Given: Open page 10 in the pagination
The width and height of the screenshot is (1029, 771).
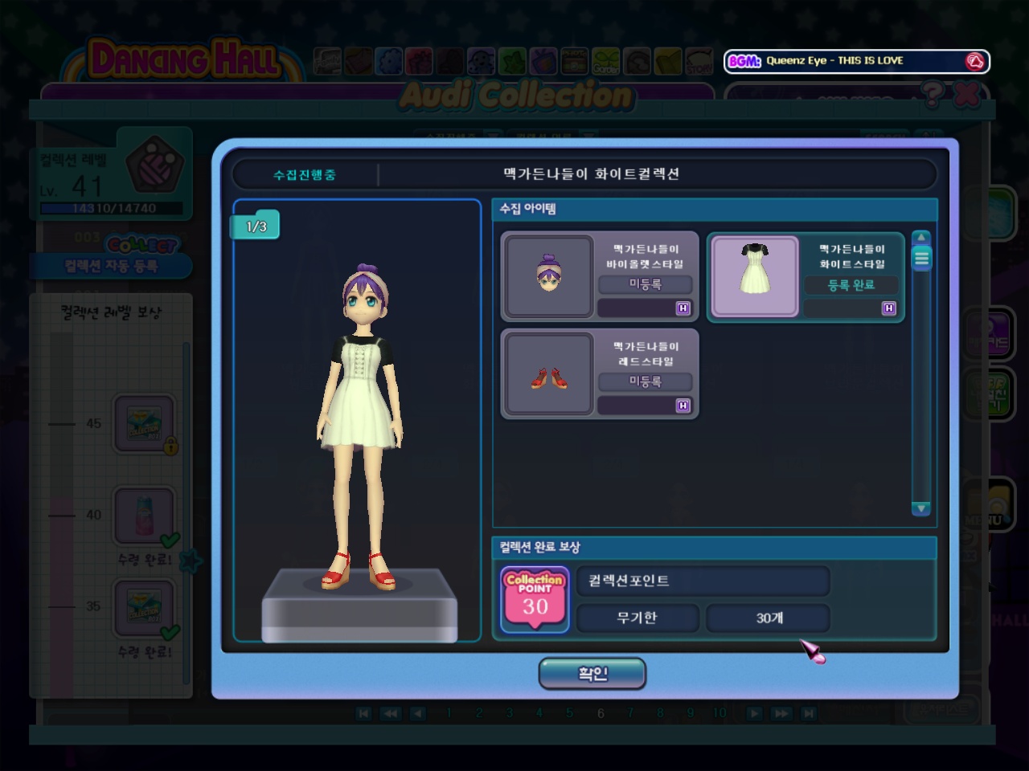Looking at the screenshot, I should [x=719, y=713].
